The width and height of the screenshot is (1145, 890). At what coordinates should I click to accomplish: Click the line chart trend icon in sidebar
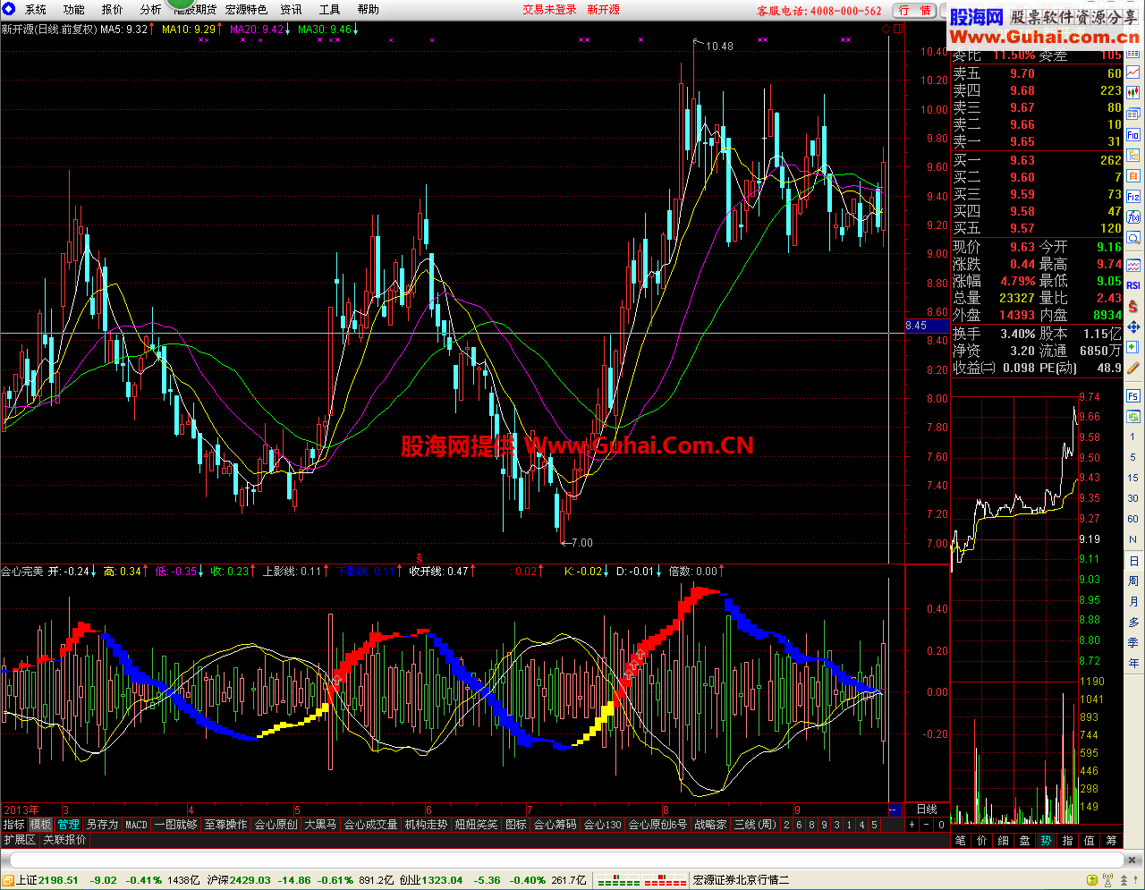click(1133, 72)
